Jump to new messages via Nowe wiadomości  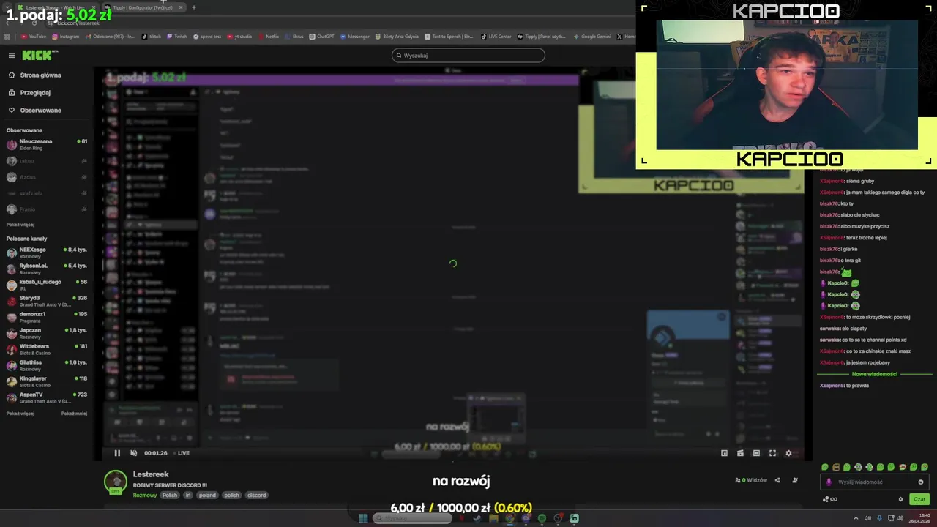pyautogui.click(x=875, y=374)
